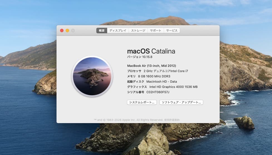Click ソフトウェア・アップデート button
The height and width of the screenshot is (155, 272).
(x=181, y=102)
